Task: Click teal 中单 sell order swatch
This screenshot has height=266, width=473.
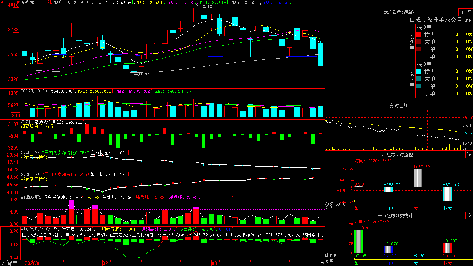Action: point(419,86)
